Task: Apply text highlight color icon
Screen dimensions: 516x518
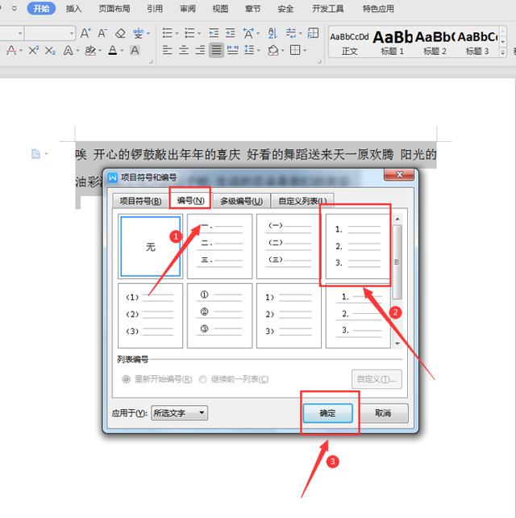Action: [89, 51]
